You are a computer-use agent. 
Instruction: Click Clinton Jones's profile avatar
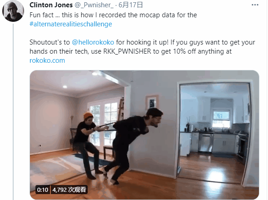(x=13, y=11)
